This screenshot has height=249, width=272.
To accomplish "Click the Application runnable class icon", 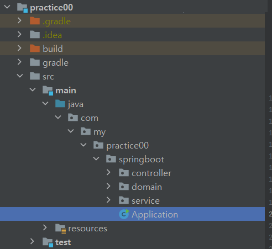I will click(x=124, y=214).
